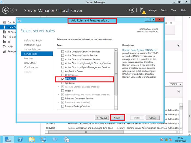This screenshot has height=143, width=191.
Task: Open File Explorer from the taskbar
Action: click(x=32, y=139)
